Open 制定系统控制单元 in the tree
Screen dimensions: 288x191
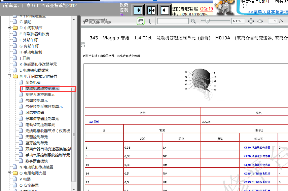40,94
